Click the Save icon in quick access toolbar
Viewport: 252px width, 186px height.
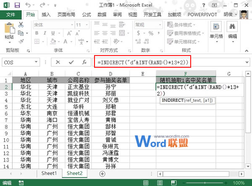(17, 5)
